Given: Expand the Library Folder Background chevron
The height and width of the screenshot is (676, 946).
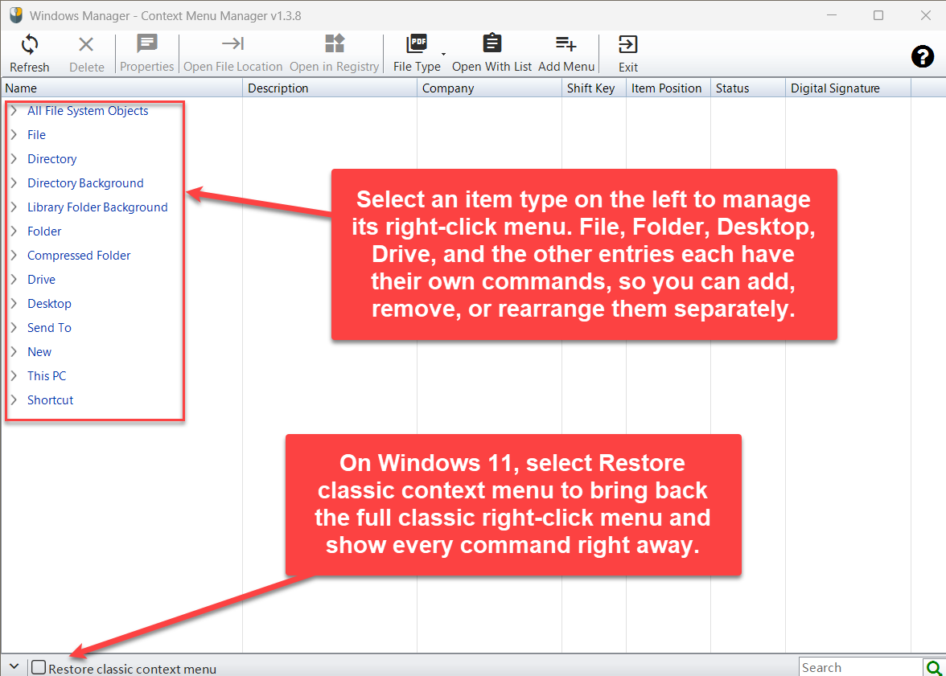Looking at the screenshot, I should (x=14, y=207).
